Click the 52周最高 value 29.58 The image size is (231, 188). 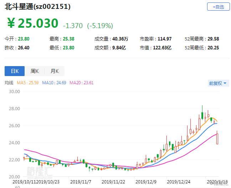213,39
